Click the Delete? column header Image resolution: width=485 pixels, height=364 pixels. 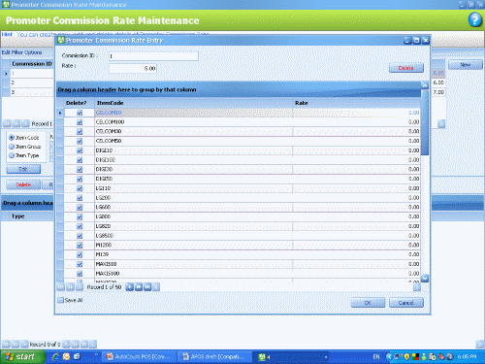tap(77, 103)
